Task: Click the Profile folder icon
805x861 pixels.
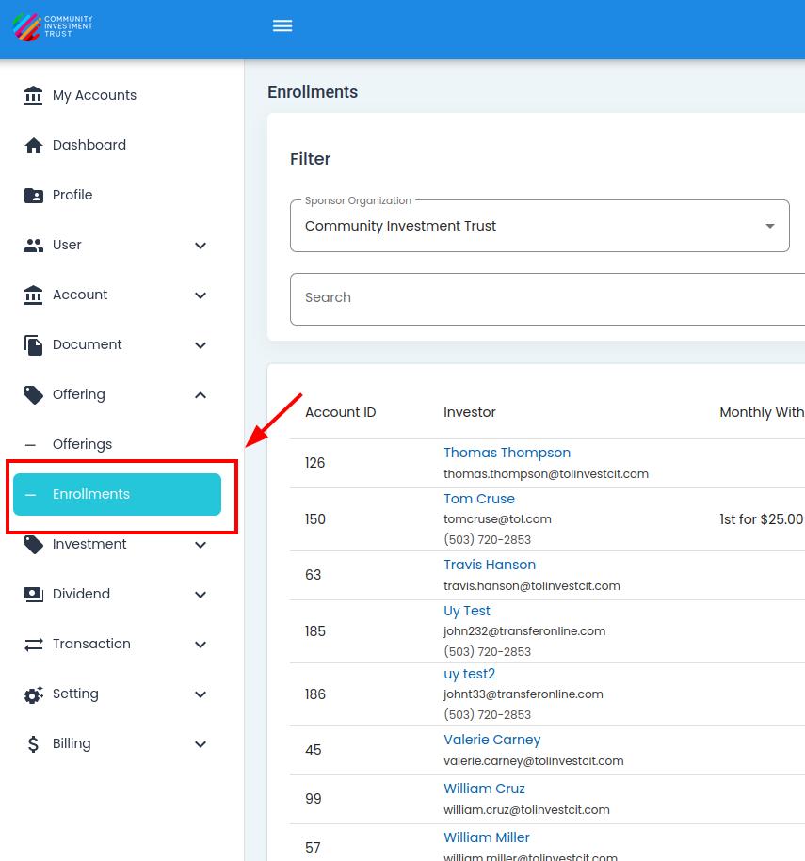Action: click(x=34, y=195)
